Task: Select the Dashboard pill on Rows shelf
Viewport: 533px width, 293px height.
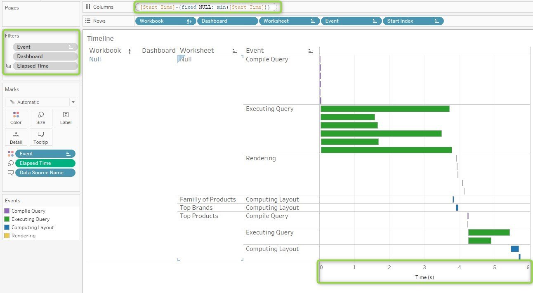Action: click(x=228, y=21)
